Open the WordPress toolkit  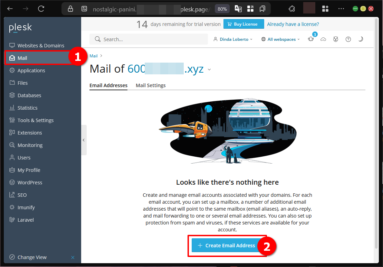[x=30, y=182]
